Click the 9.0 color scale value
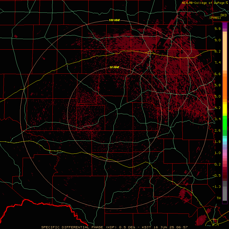Screen dimensions: 229x229 [x=218, y=40]
